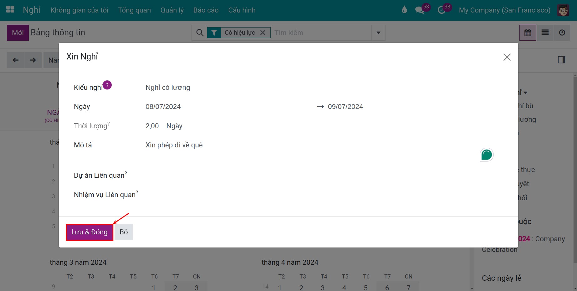577x291 pixels.
Task: Open the Nhiệm vụ Liên quan field
Action: point(324,195)
